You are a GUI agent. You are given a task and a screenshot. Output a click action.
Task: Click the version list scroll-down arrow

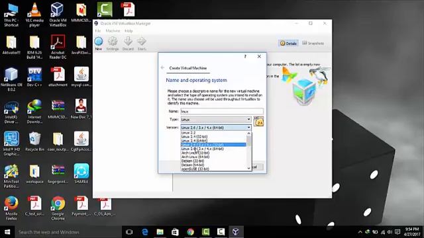pyautogui.click(x=249, y=168)
